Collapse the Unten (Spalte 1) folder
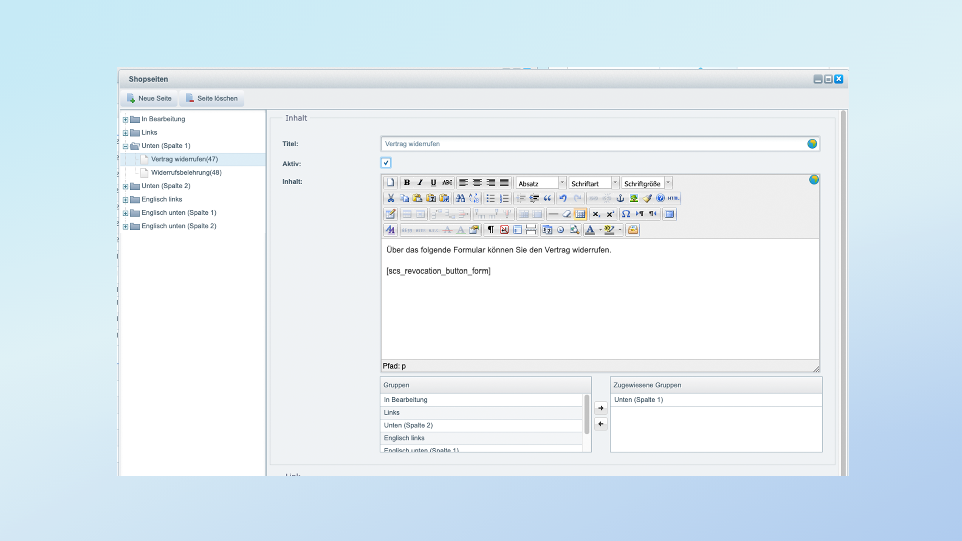Image resolution: width=962 pixels, height=541 pixels. click(125, 146)
